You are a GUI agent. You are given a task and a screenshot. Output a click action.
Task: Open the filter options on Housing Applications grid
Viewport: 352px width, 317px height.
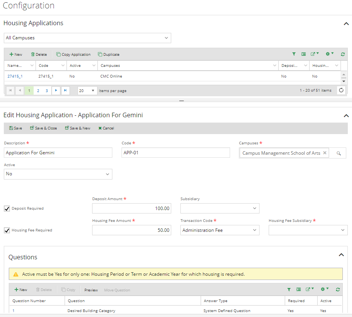[294, 54]
